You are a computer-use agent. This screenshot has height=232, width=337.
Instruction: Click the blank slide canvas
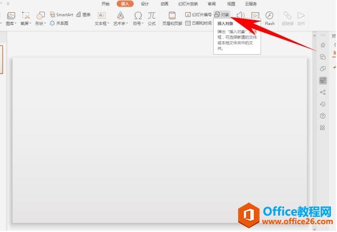tap(160, 140)
